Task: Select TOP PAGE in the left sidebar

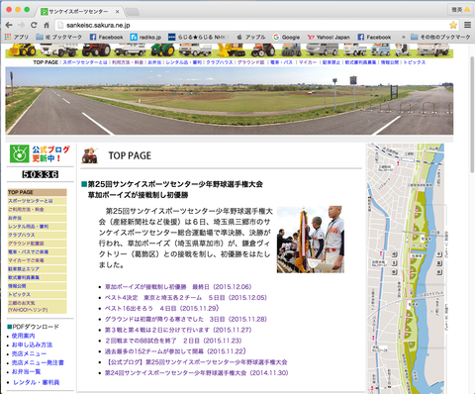Action: tap(37, 192)
